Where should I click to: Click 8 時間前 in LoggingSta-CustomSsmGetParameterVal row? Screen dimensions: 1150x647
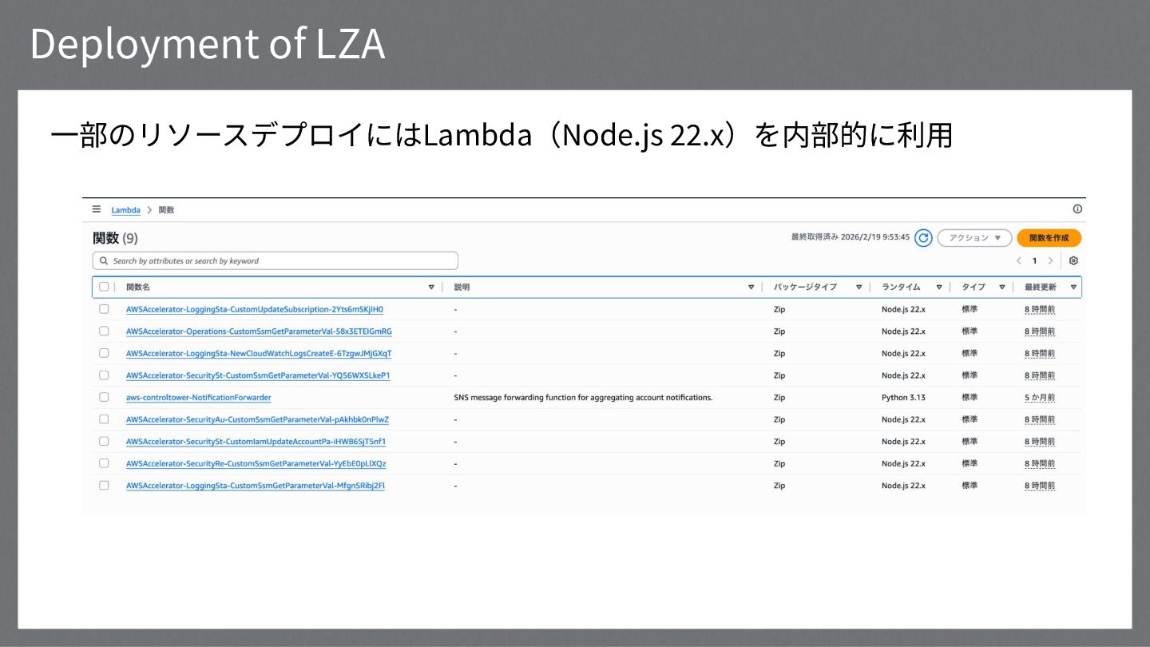coord(1040,485)
